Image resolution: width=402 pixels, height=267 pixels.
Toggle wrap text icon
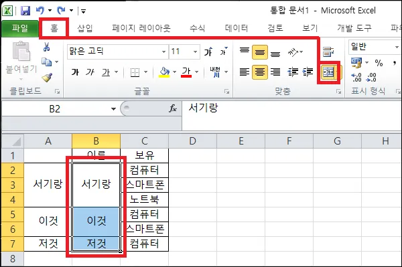point(328,52)
